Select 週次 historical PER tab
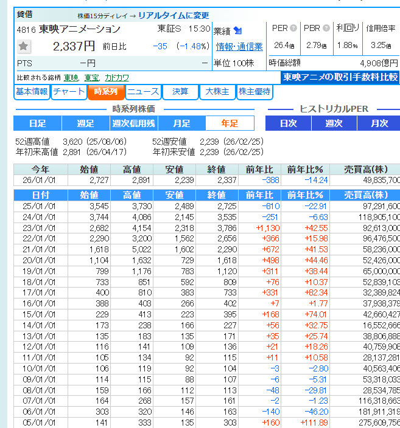This screenshot has height=428, width=400. (334, 123)
